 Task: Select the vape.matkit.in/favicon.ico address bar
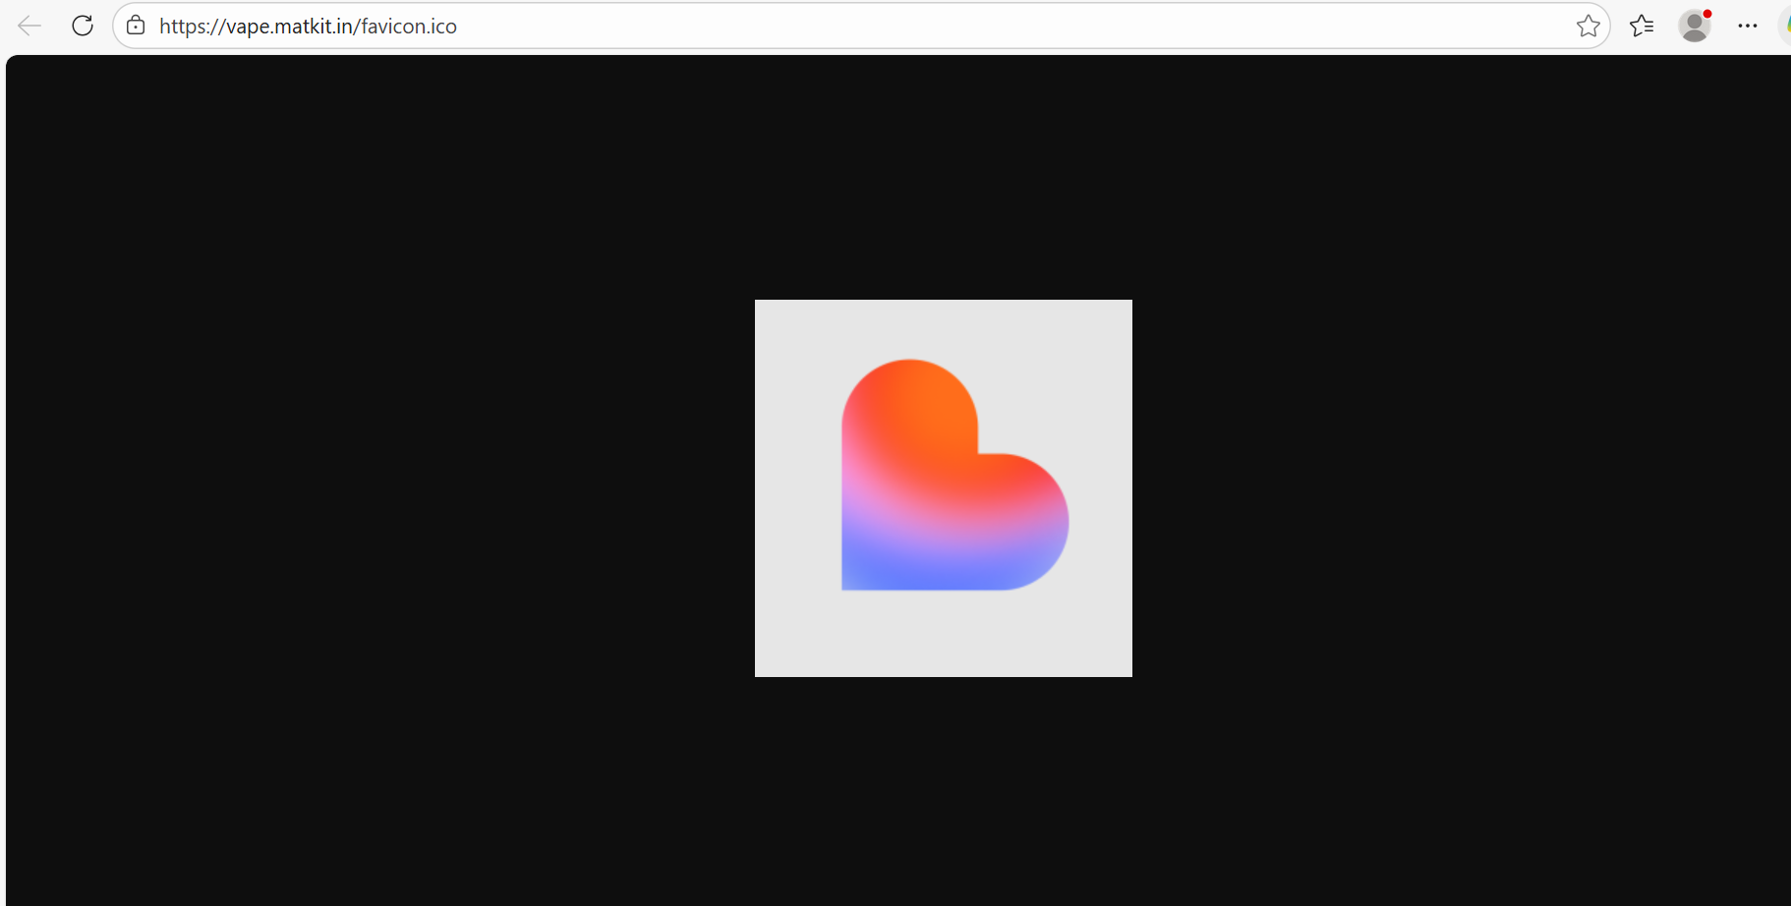click(860, 26)
